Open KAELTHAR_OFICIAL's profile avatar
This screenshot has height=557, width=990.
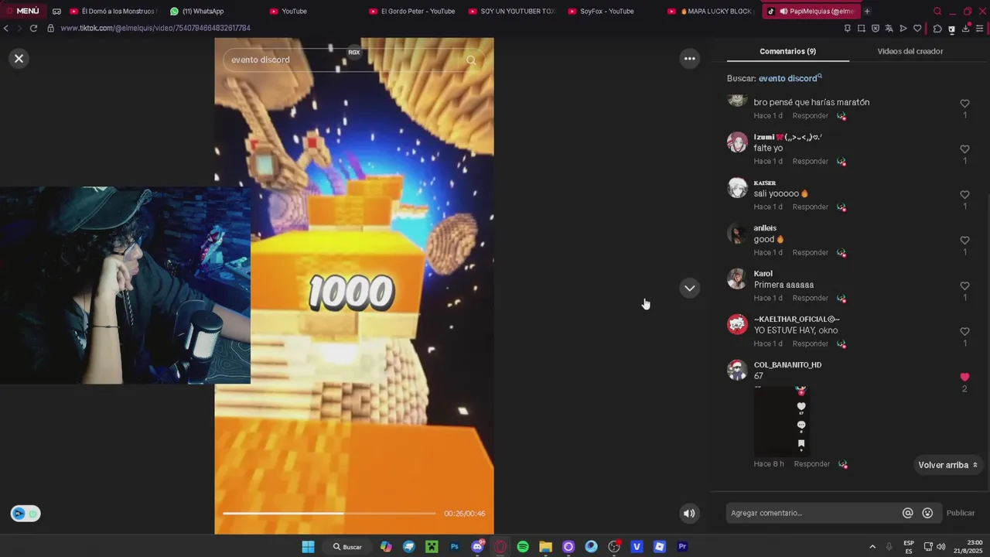[x=737, y=324]
